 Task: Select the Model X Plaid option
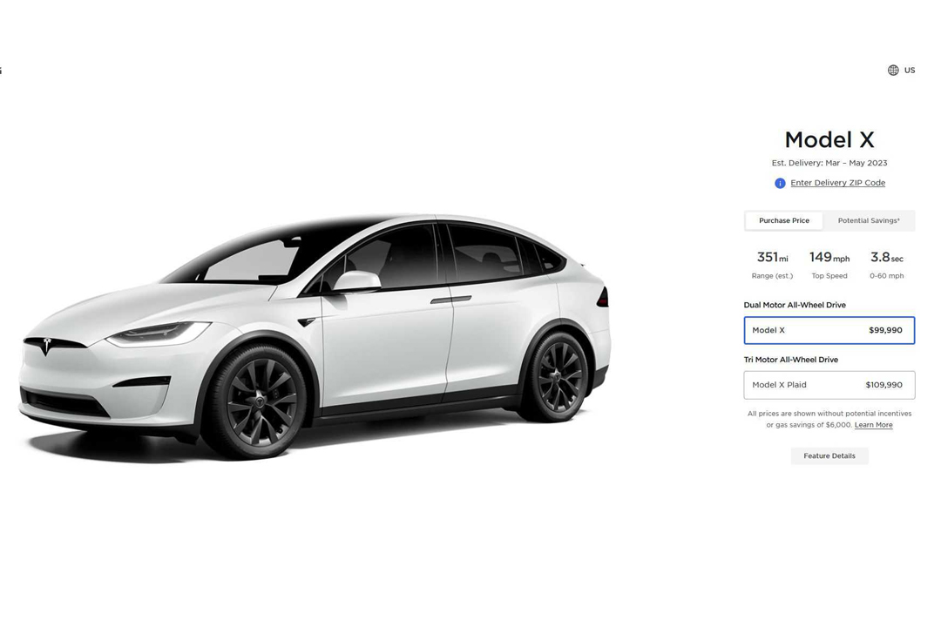[829, 385]
